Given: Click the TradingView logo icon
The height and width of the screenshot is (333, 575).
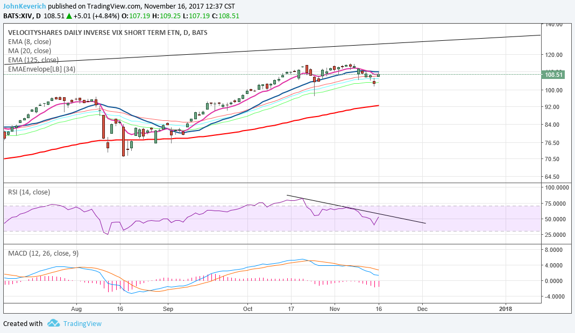Looking at the screenshot, I should pyautogui.click(x=54, y=323).
